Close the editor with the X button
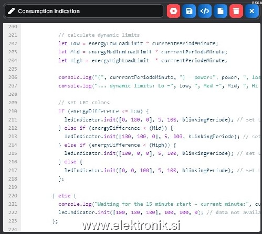 (x=252, y=11)
